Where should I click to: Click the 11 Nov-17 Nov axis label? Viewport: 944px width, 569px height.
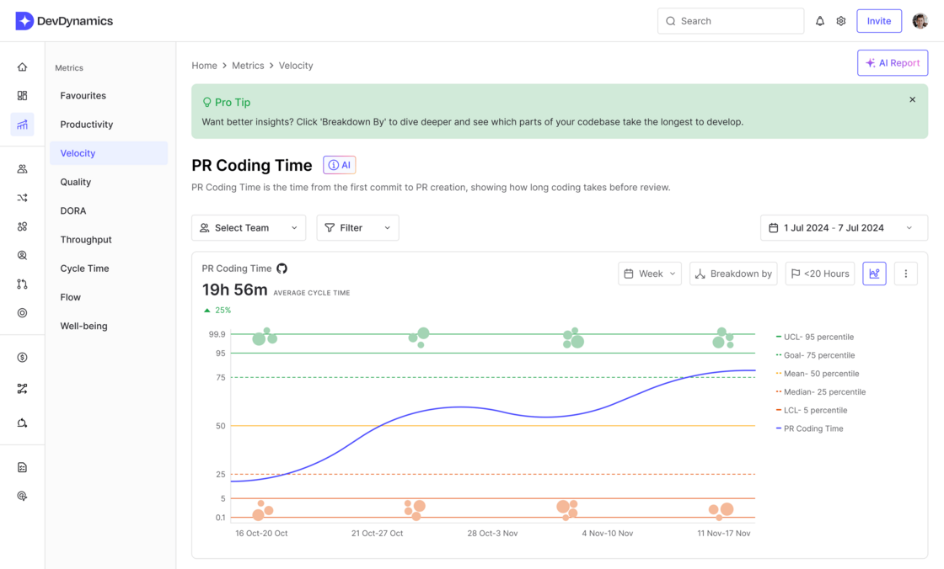[x=724, y=534]
